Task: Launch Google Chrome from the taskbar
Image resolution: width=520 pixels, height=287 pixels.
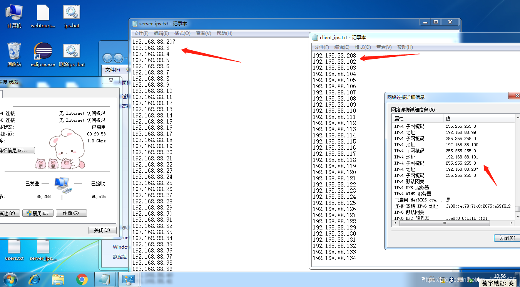Action: pos(82,279)
